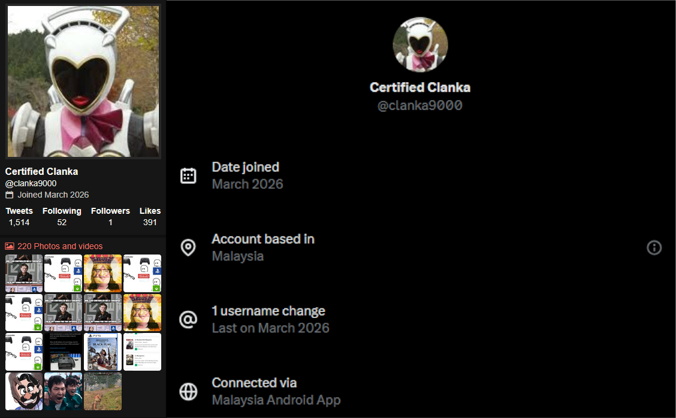Open the Assassin's Creed Black Flag PS5 cover thumbnail
676x418 pixels.
(x=102, y=352)
